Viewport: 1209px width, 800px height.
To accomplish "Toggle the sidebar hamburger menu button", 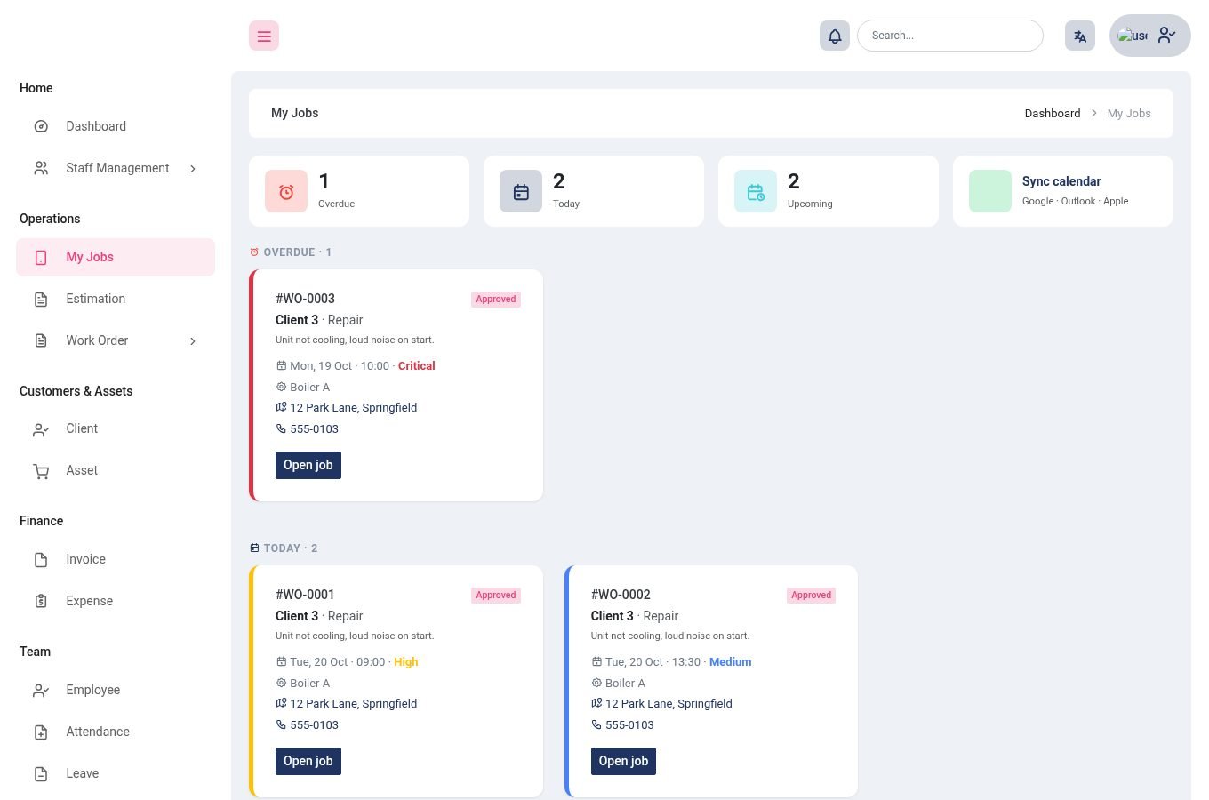I will (264, 36).
